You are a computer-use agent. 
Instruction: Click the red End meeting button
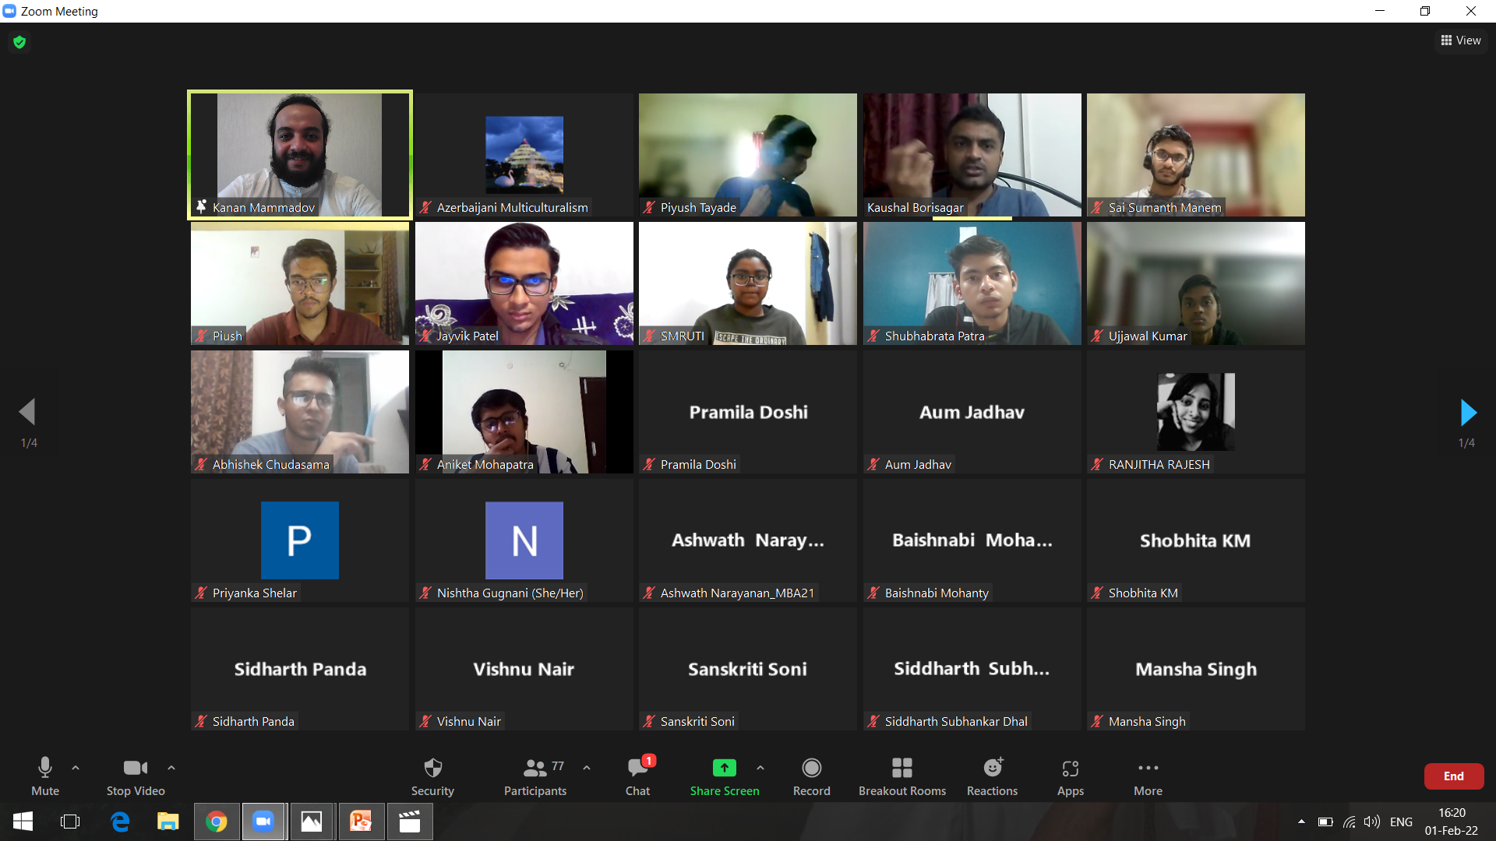1453,776
